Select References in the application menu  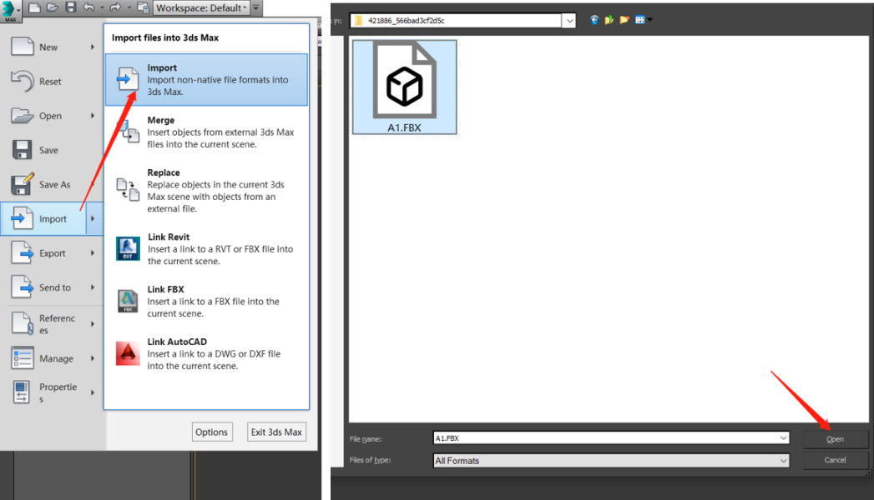coord(56,323)
